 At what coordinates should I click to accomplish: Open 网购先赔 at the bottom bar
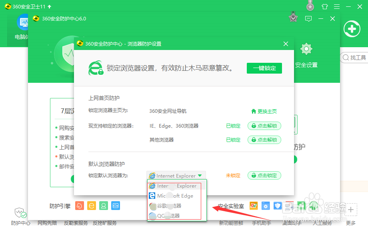tap(47, 223)
